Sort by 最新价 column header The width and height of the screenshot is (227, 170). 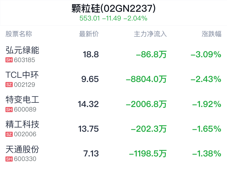(89, 34)
